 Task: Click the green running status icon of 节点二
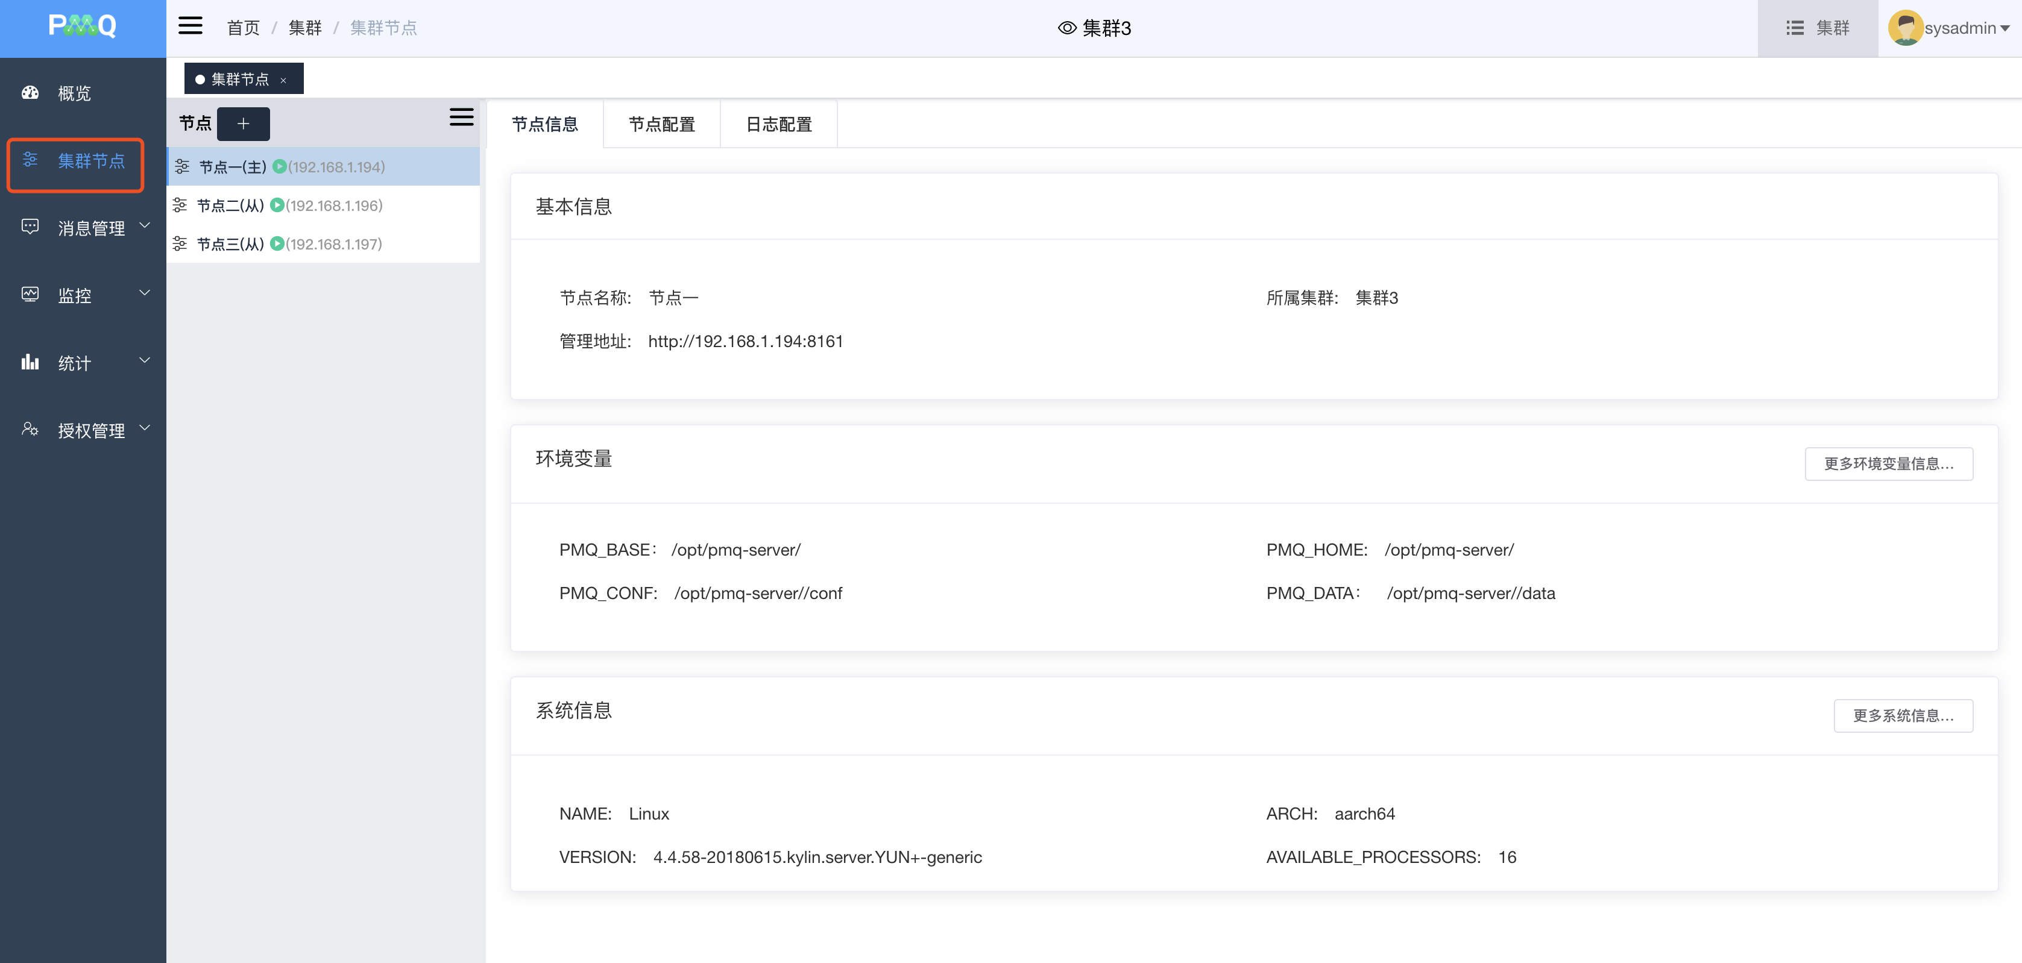[276, 205]
